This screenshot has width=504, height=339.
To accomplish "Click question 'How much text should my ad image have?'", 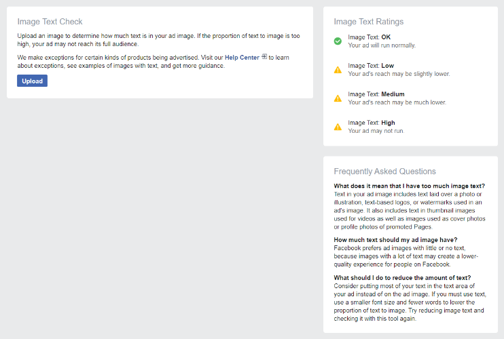I will 395,240.
